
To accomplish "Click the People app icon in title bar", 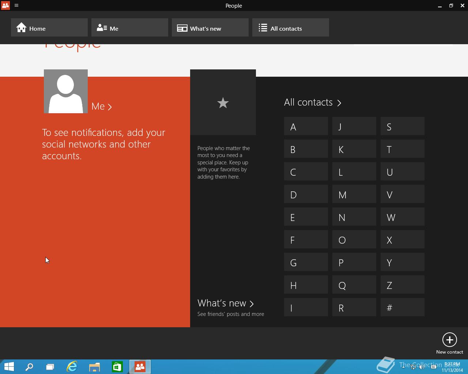I will click(5, 5).
